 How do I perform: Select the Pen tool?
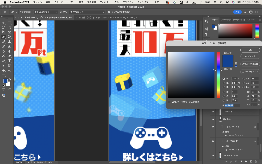(4, 61)
